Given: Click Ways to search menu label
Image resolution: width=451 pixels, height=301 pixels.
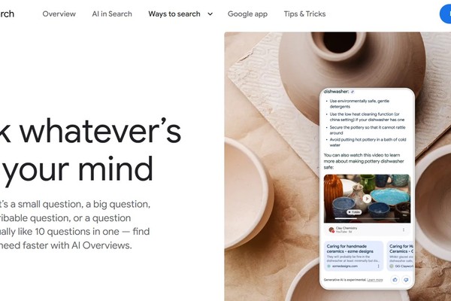Looking at the screenshot, I should (x=174, y=14).
